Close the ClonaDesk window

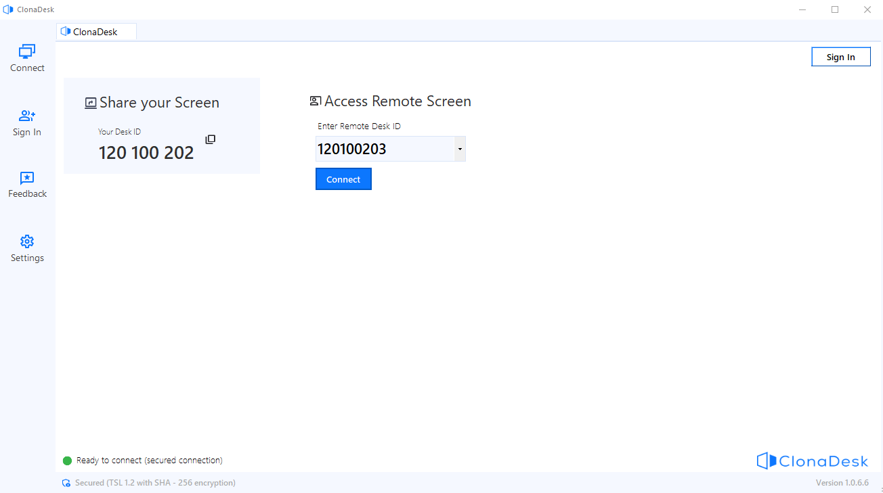[867, 9]
